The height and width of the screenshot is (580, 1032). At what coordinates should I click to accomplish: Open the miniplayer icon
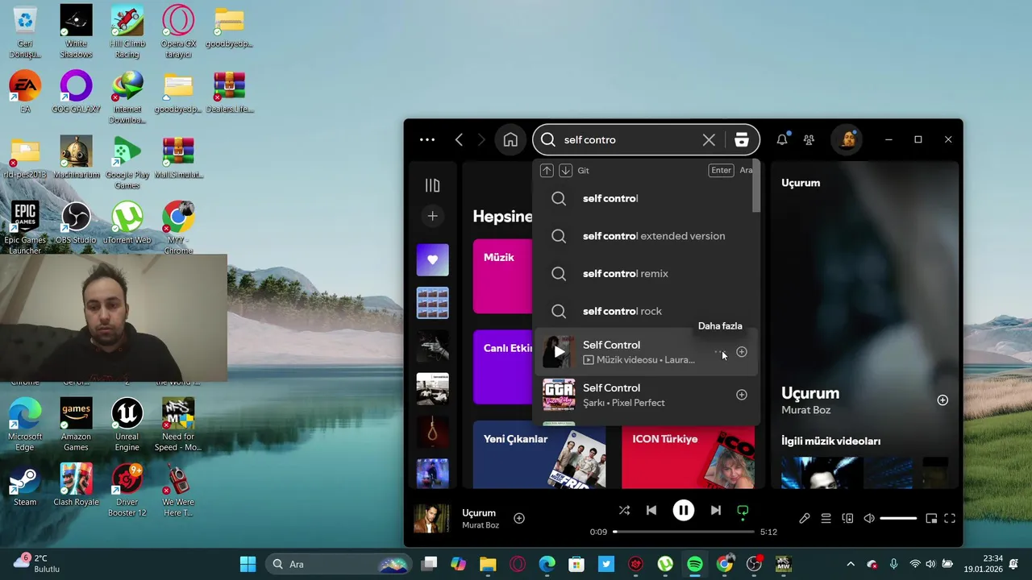click(931, 518)
